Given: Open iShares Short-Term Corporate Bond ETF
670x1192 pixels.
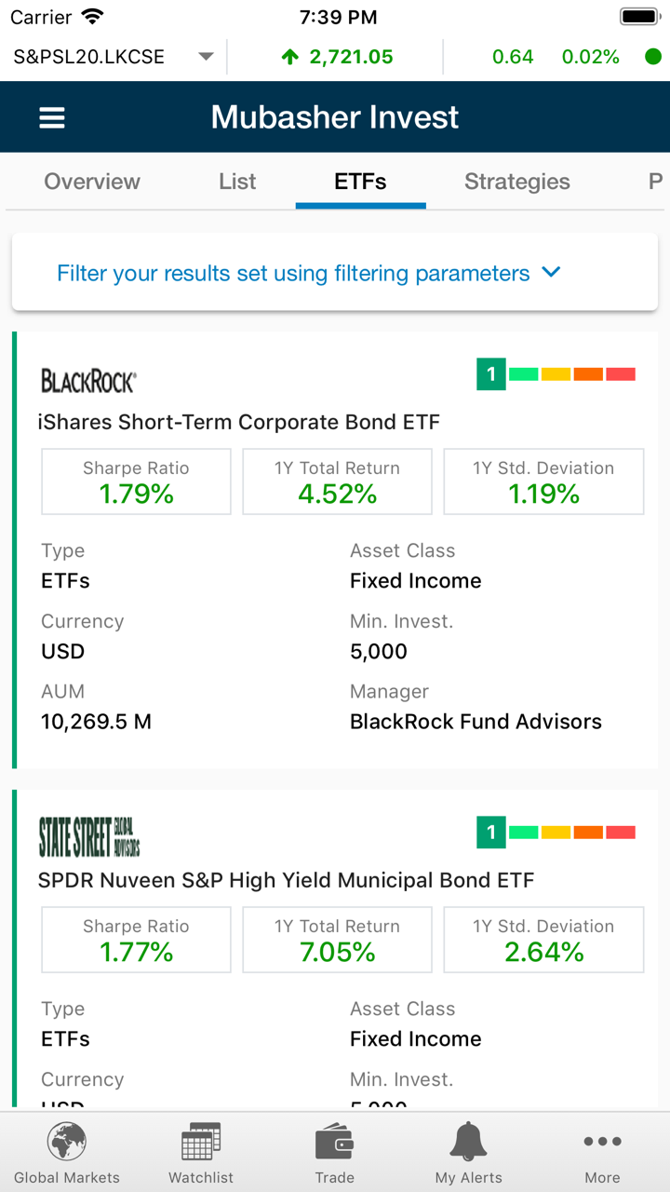Looking at the screenshot, I should tap(239, 422).
